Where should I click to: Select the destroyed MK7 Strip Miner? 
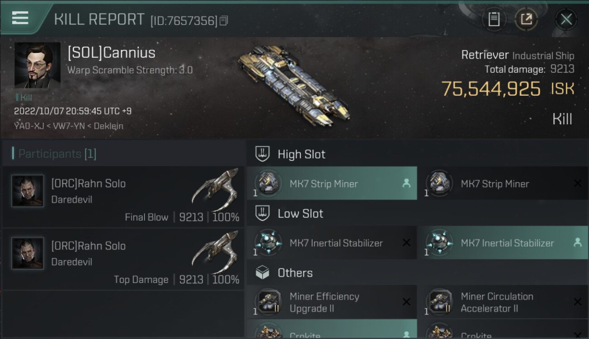(x=502, y=184)
